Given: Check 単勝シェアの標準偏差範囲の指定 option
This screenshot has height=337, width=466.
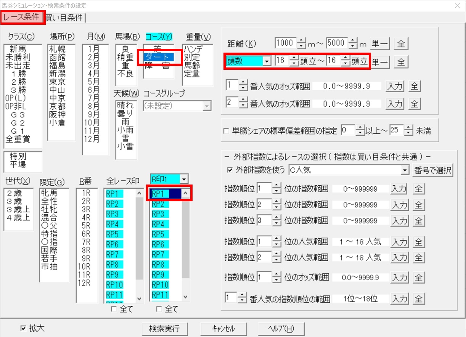Looking at the screenshot, I should pyautogui.click(x=226, y=131).
